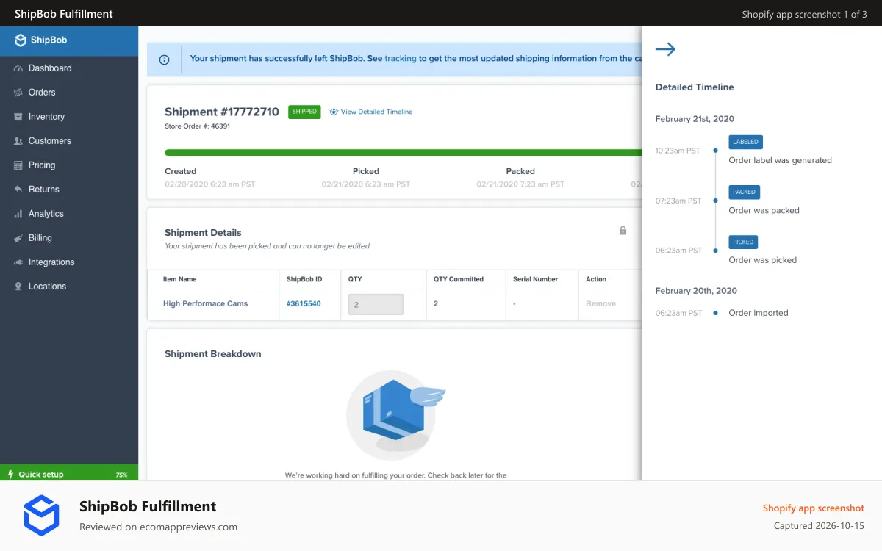Click the February 20th, 2020 date heading

pos(696,291)
